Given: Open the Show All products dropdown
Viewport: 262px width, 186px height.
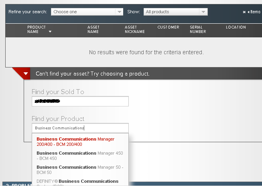Looking at the screenshot, I should click(x=175, y=12).
